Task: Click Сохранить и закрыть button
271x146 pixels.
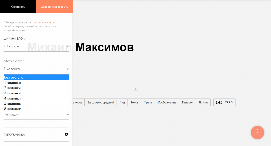Action: tap(54, 7)
